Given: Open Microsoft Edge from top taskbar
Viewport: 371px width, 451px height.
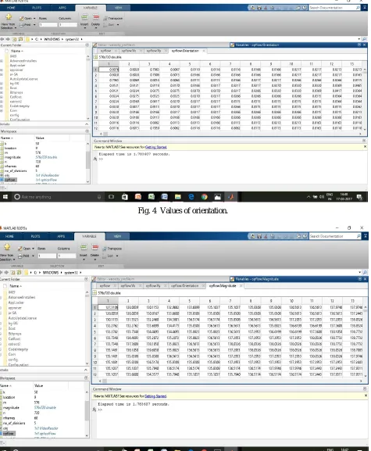Looking at the screenshot, I should [x=191, y=197].
